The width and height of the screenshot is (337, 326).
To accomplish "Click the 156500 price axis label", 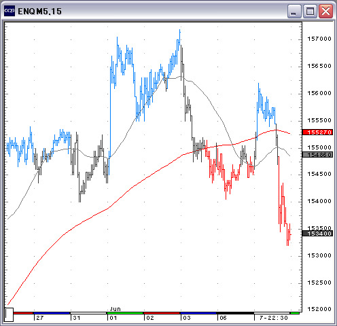I will pyautogui.click(x=319, y=66).
